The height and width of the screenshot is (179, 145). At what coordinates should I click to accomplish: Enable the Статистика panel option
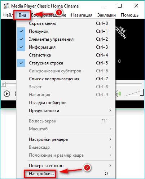[66, 55]
